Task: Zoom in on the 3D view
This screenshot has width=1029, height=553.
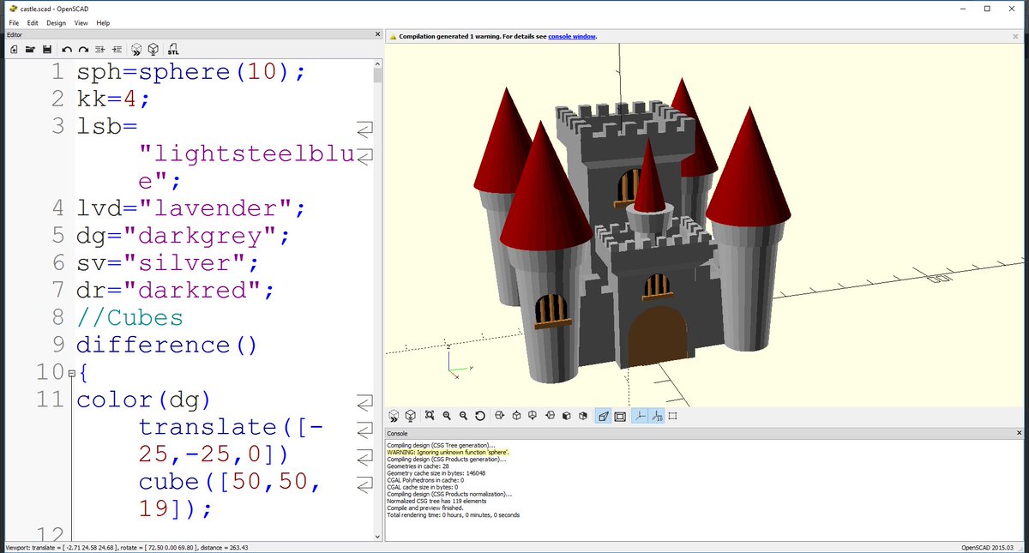Action: (447, 416)
